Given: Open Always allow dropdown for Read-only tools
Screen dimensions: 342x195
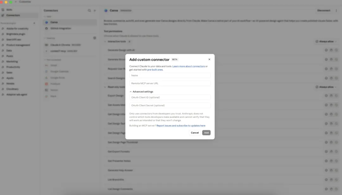Looking at the screenshot, I should pos(326,87).
